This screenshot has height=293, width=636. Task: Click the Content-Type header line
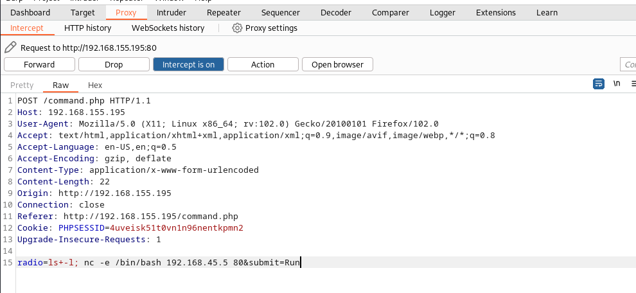[x=138, y=170]
